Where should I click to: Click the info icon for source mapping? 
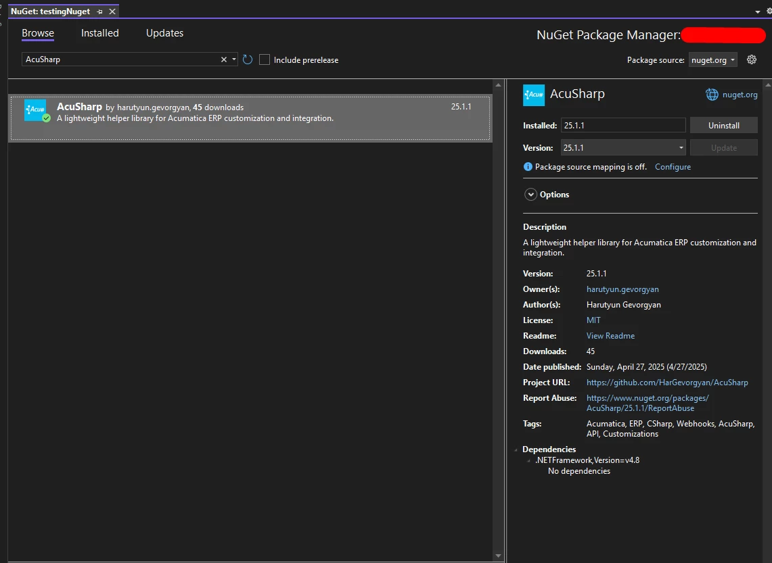[x=528, y=167]
